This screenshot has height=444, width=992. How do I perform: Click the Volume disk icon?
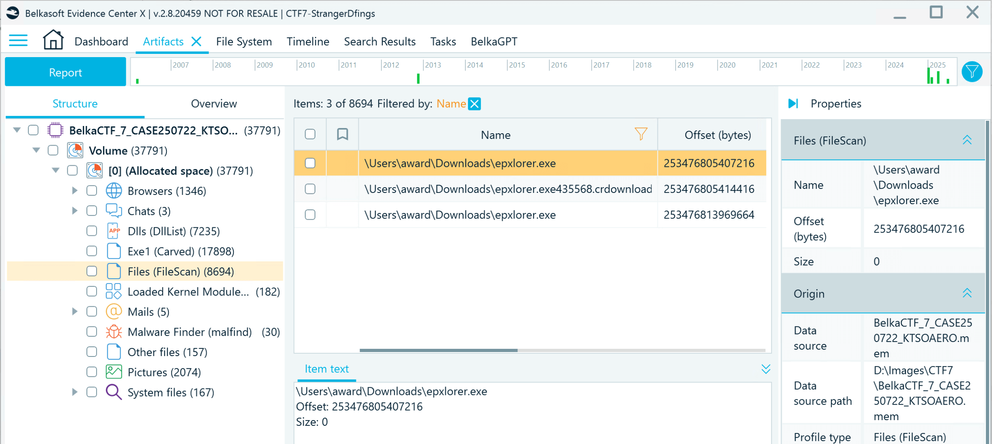coord(75,150)
